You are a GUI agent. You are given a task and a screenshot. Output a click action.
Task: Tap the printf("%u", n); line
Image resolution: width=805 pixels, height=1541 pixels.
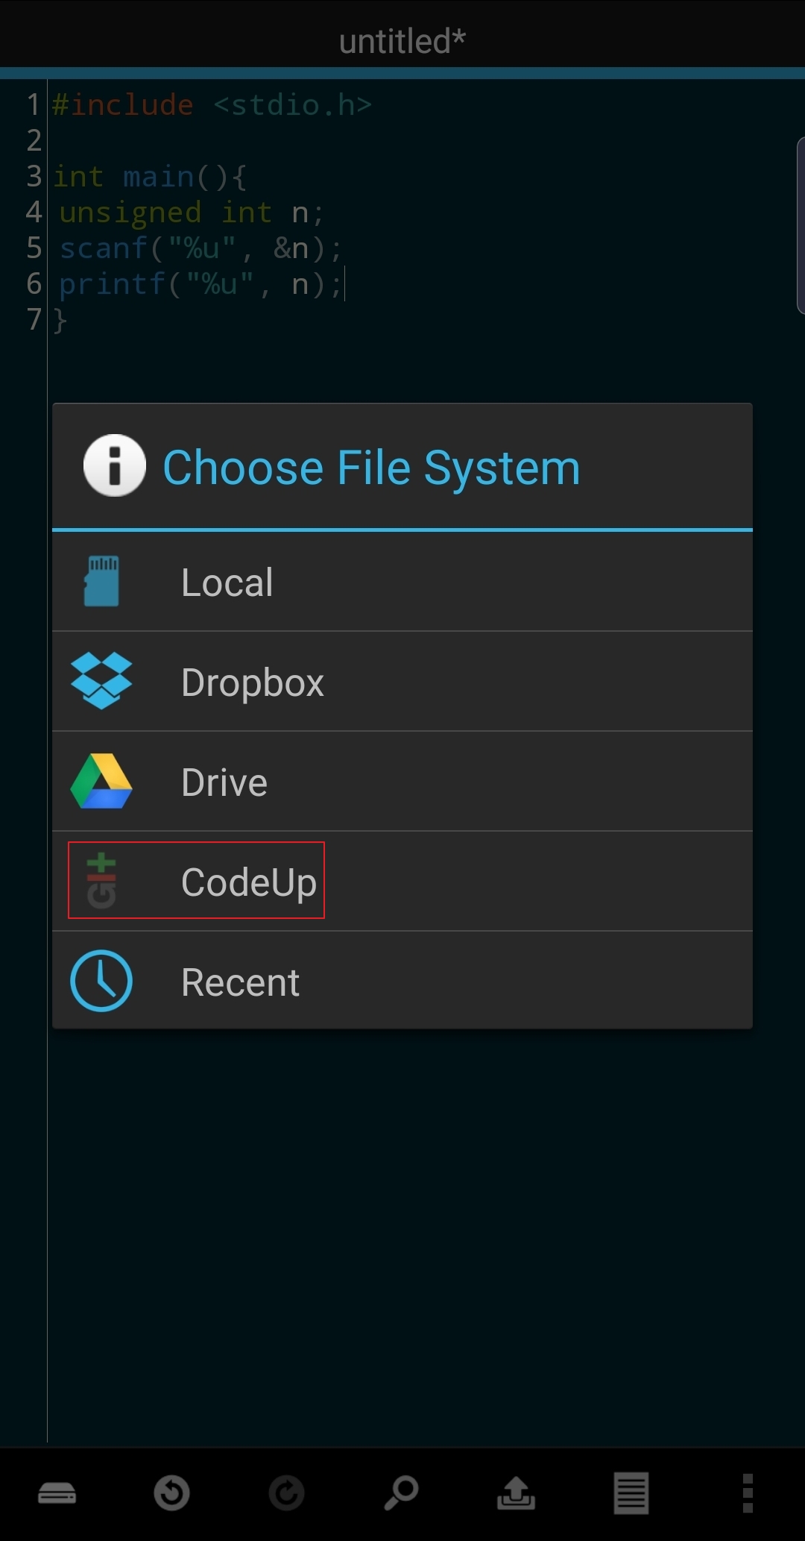click(x=201, y=284)
